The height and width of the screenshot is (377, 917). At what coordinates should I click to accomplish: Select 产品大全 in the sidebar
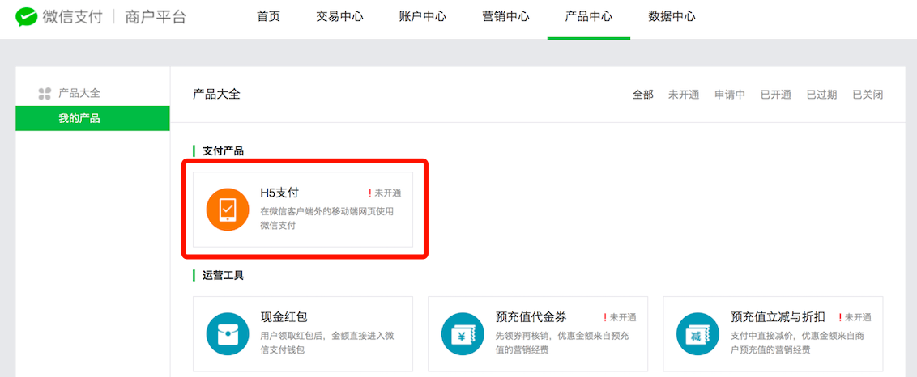tap(79, 93)
